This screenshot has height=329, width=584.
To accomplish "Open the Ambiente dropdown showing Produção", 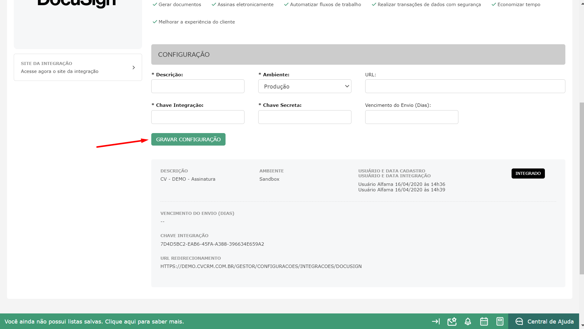I will tap(305, 86).
